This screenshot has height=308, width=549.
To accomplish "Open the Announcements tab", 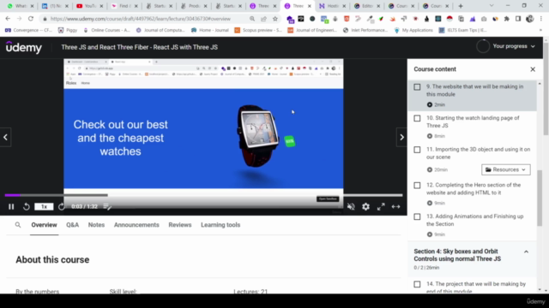I will 136,225.
